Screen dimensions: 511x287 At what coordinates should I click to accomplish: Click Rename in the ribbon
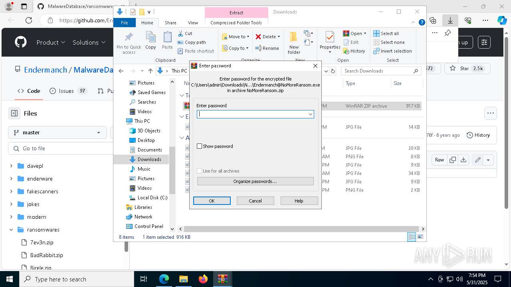coord(267,48)
